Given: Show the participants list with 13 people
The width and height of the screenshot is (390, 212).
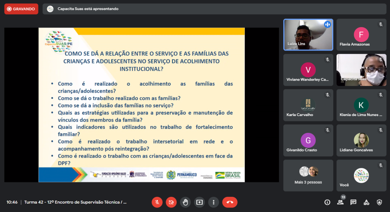Looking at the screenshot, I should click(340, 202).
